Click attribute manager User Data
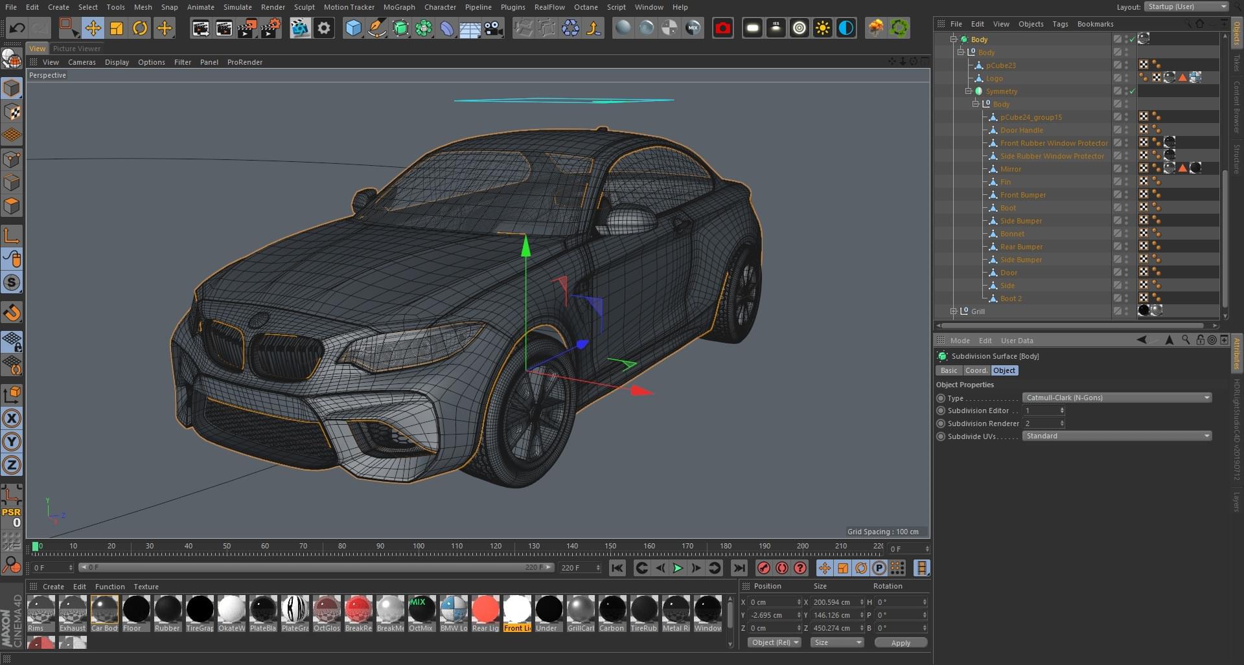The height and width of the screenshot is (665, 1244). [x=1017, y=341]
